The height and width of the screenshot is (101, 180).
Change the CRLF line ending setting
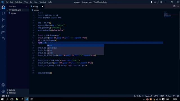pyautogui.click(x=162, y=96)
